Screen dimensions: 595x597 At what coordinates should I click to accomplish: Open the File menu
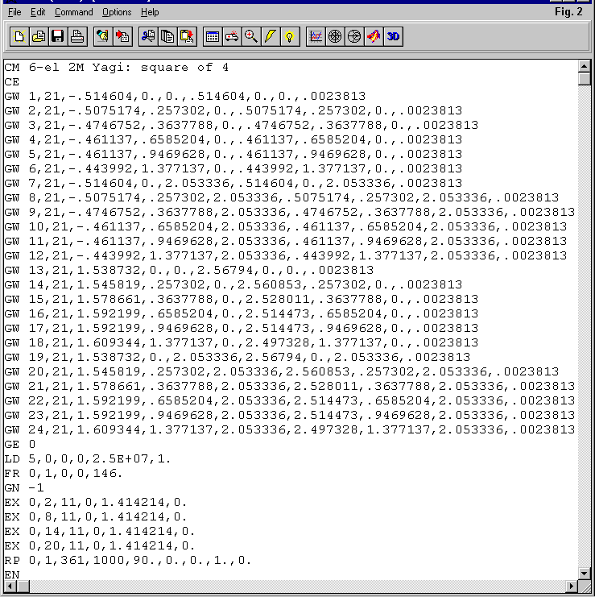click(x=14, y=12)
